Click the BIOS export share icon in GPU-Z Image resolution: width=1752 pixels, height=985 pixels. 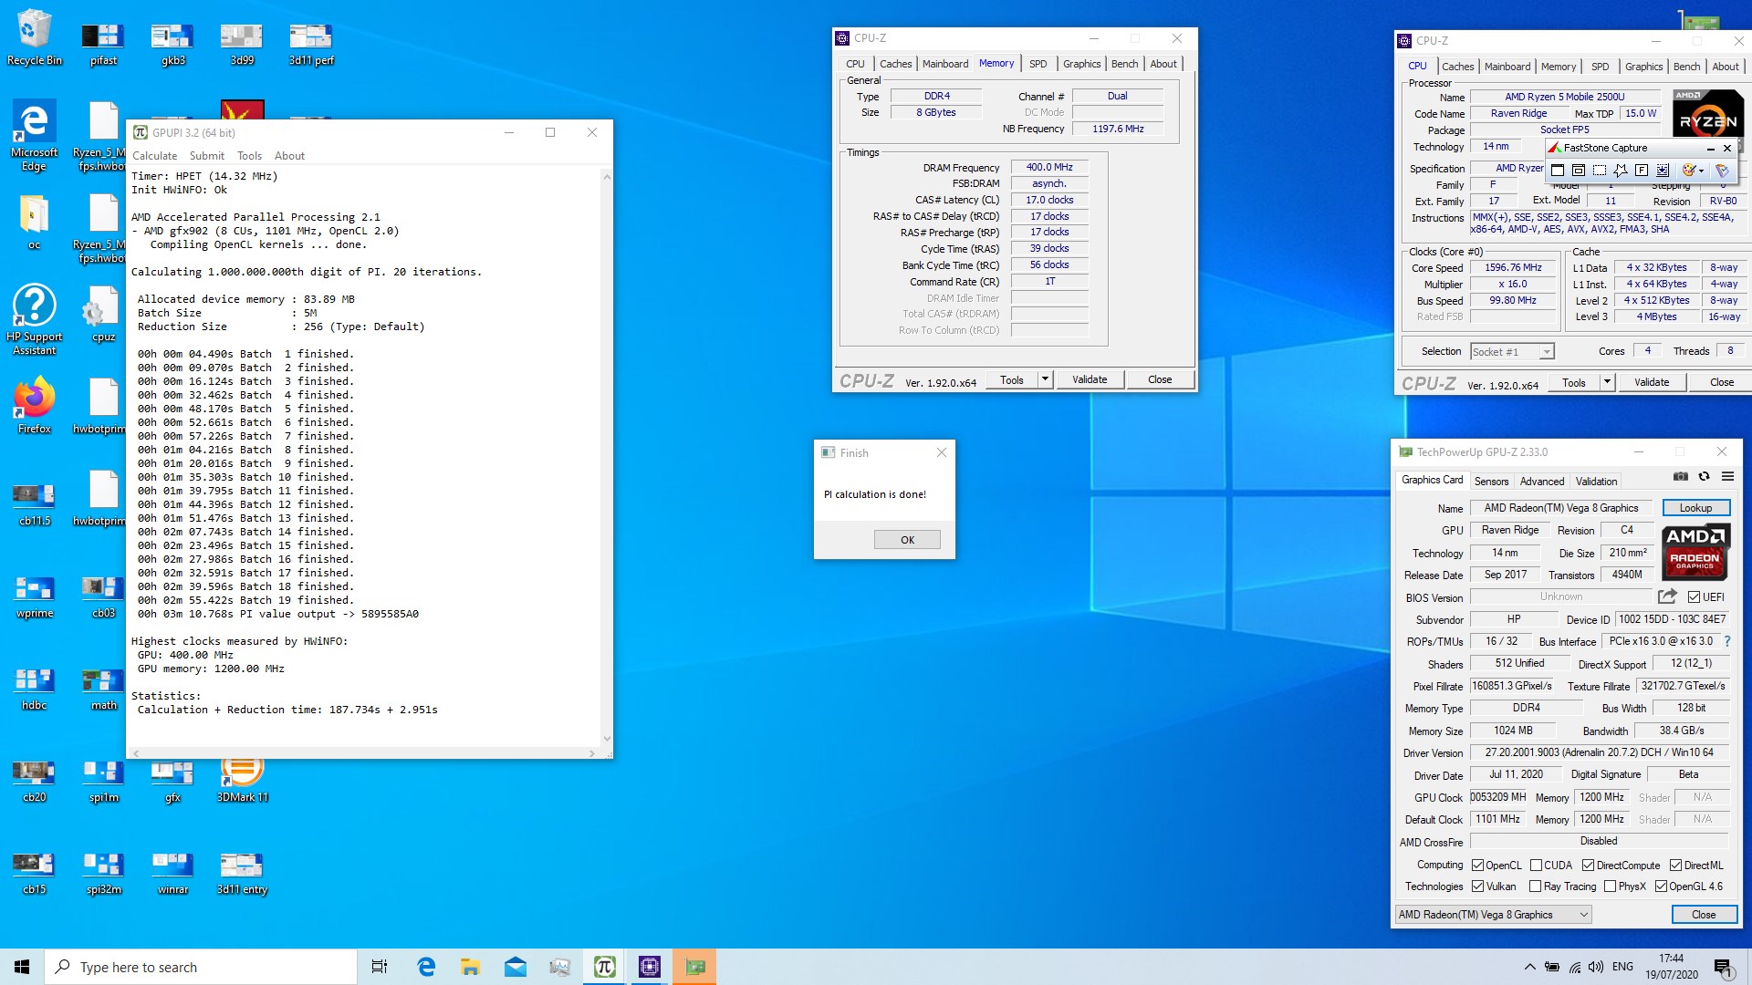click(1667, 596)
